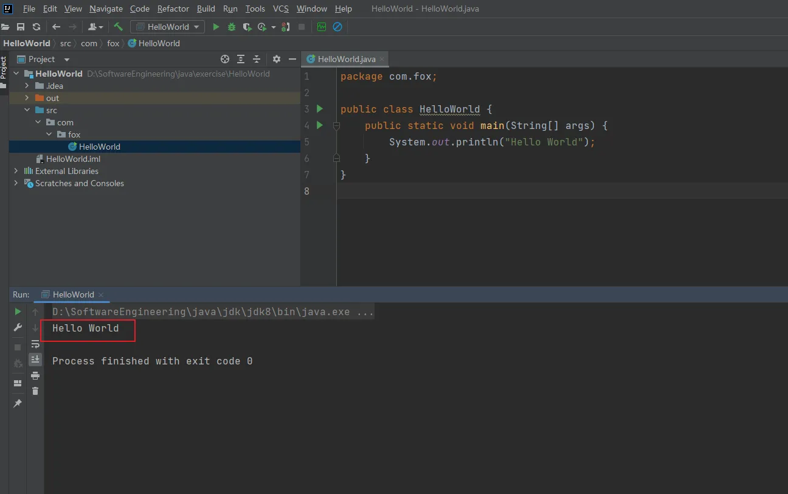Click the up arrow in the Run console
The width and height of the screenshot is (788, 494).
click(35, 312)
